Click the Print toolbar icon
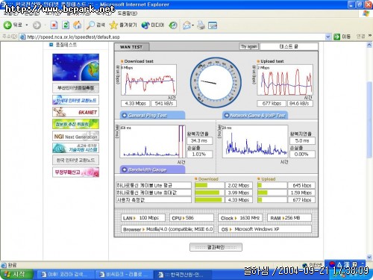 [201, 25]
